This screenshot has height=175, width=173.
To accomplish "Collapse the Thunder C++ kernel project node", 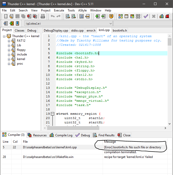I will (x=4, y=36).
